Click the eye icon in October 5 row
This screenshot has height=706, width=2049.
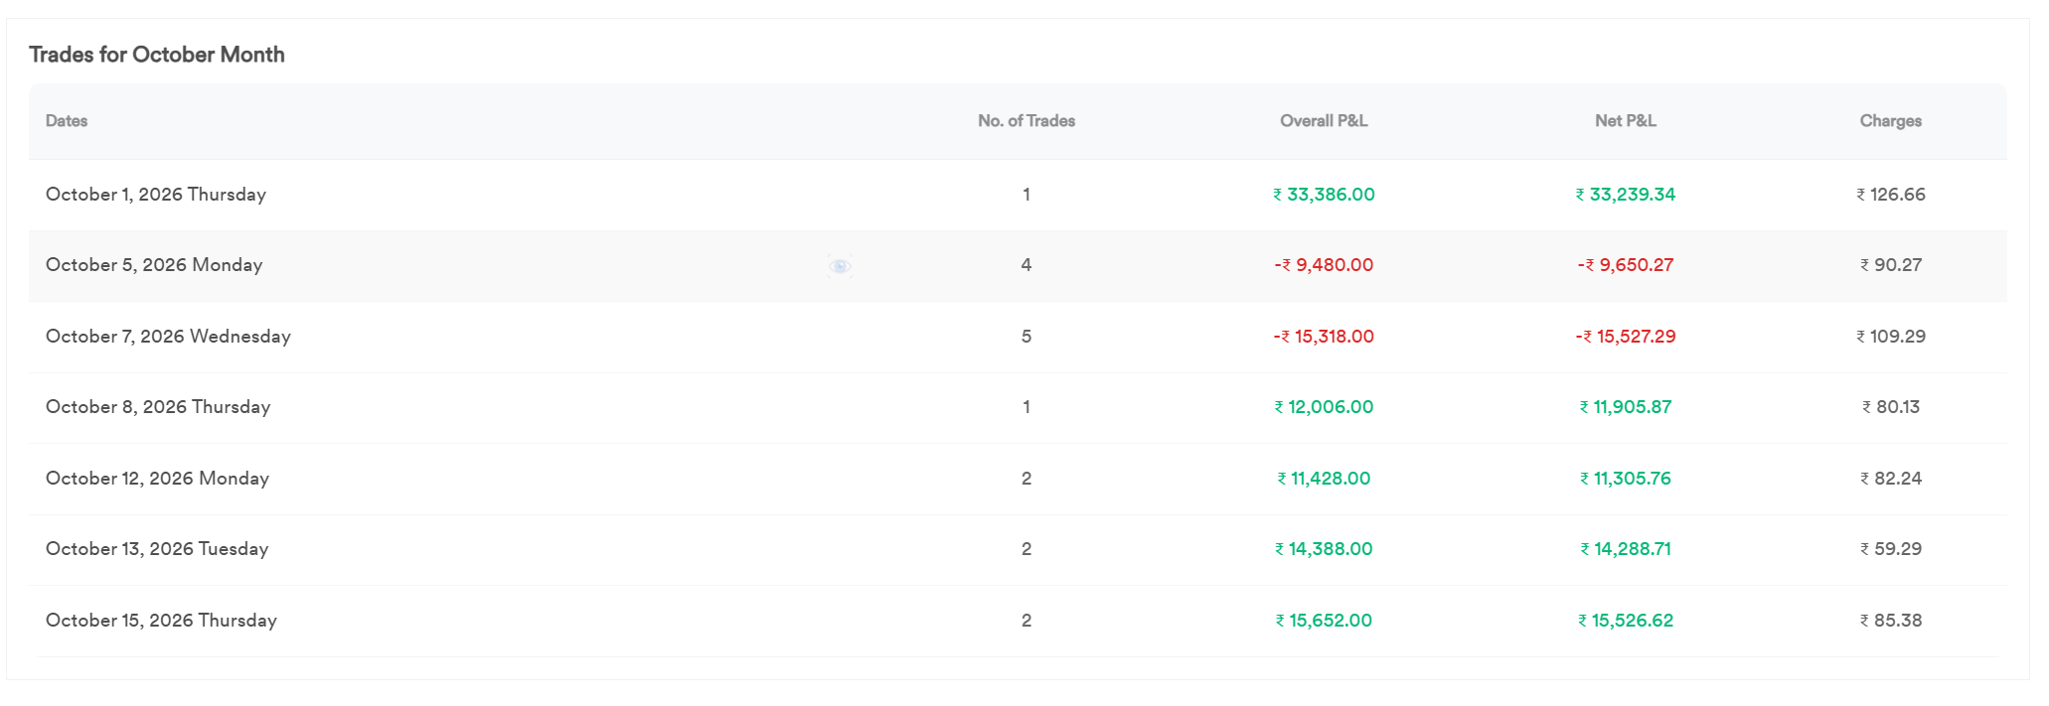[840, 266]
